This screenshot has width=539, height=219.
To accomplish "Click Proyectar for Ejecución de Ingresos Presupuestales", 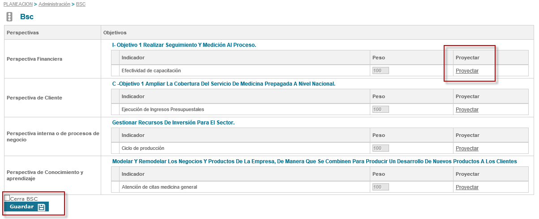I will coord(467,110).
